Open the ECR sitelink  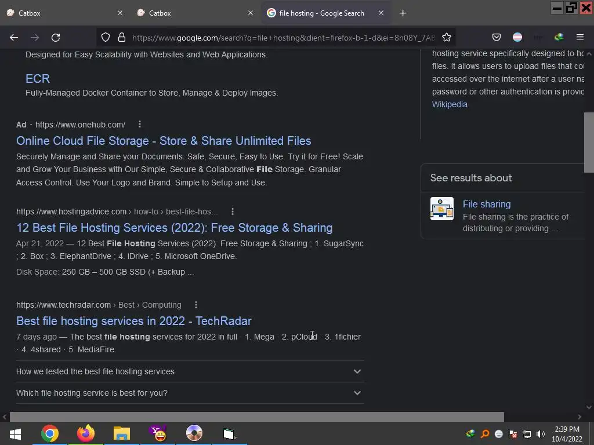click(x=38, y=78)
